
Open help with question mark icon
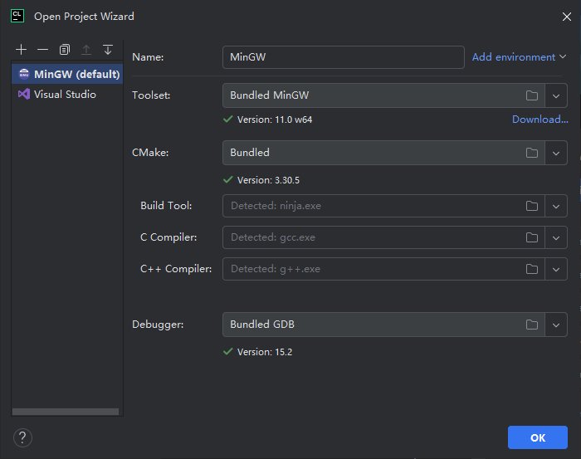pyautogui.click(x=22, y=437)
